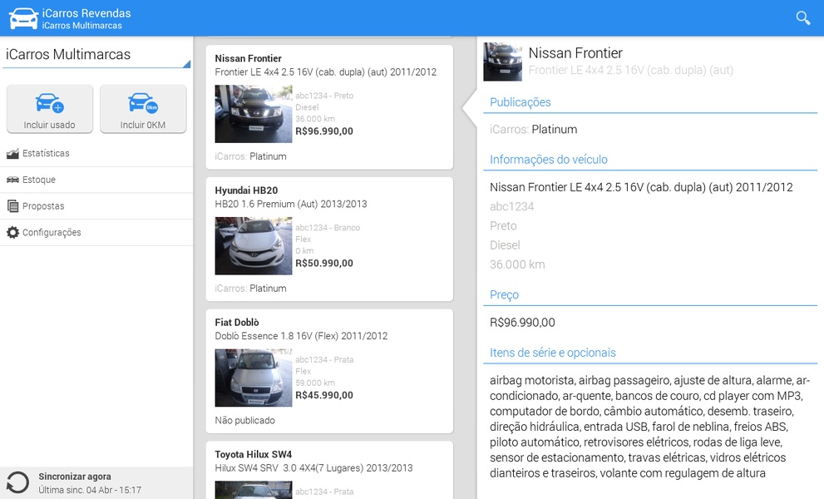Click Hilux SW4 SRV 3.0 4X4 description
The image size is (824, 499).
[x=313, y=468]
